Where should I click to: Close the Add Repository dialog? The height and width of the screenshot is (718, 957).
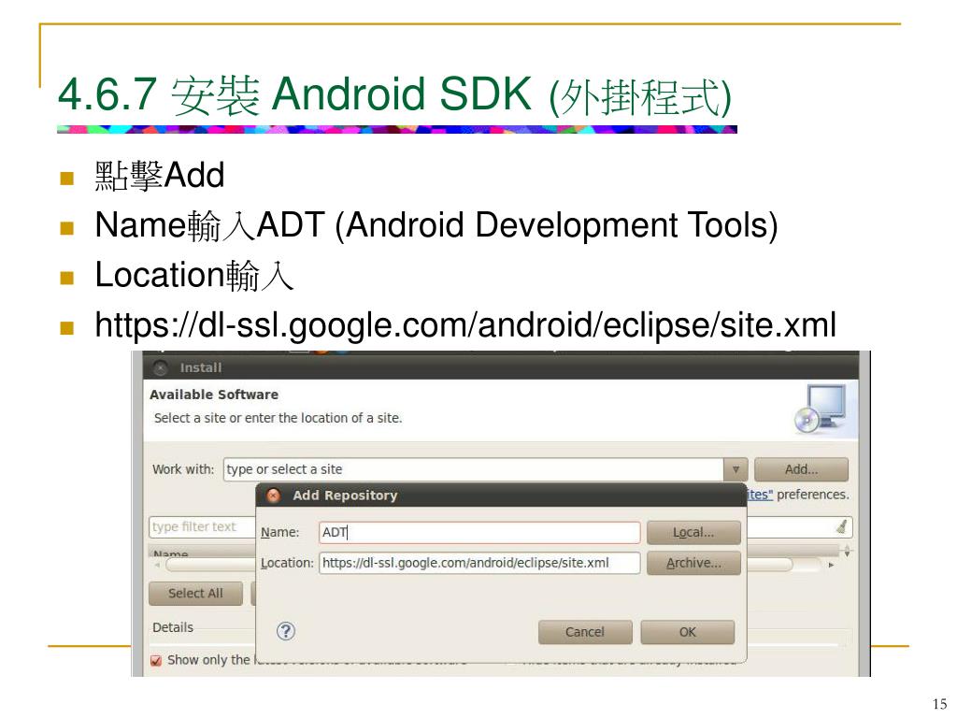point(274,495)
